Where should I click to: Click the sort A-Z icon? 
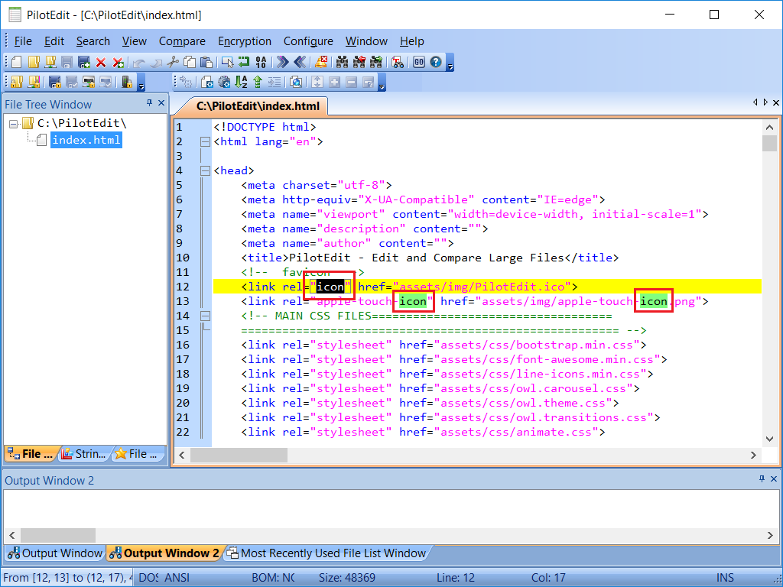[241, 82]
